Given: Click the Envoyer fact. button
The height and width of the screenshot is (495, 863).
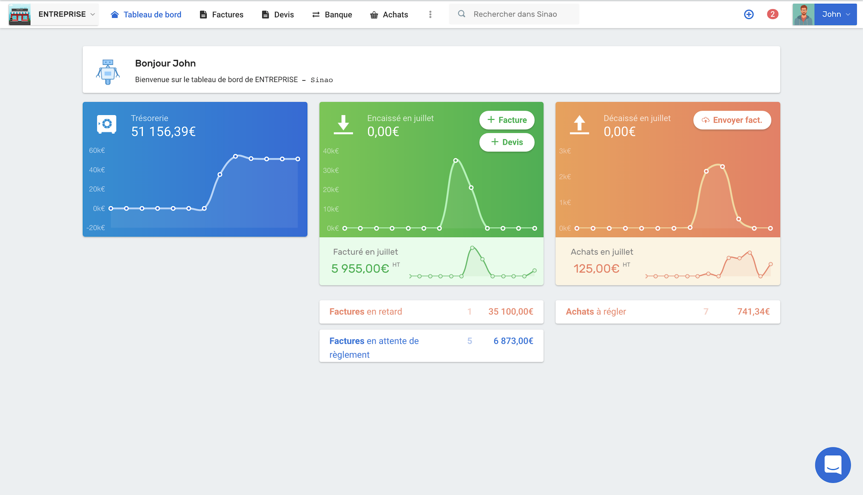Looking at the screenshot, I should [x=732, y=120].
